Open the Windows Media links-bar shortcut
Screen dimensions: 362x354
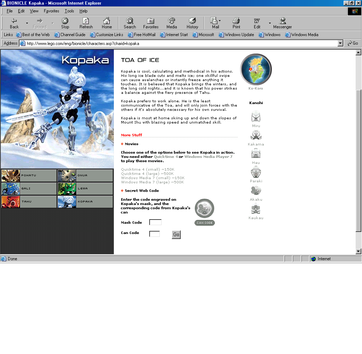302,35
